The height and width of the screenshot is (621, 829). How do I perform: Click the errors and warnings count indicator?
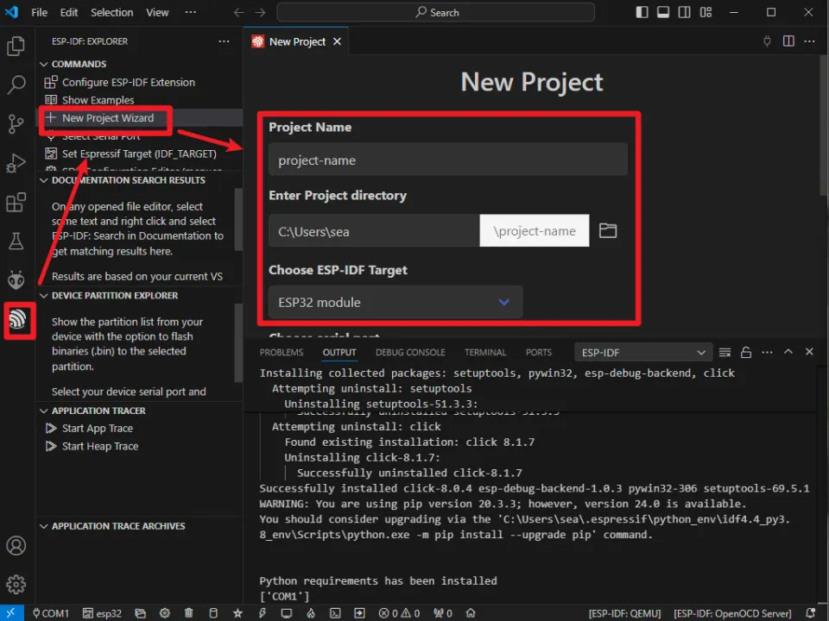pos(399,613)
